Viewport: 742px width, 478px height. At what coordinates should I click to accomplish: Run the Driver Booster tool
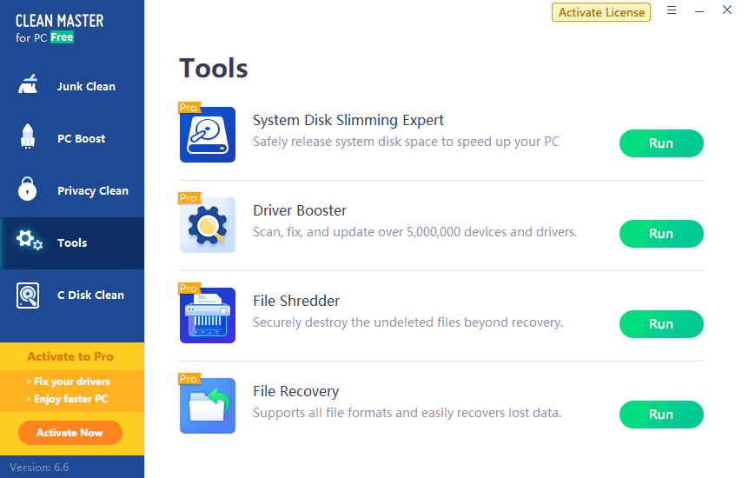[661, 234]
